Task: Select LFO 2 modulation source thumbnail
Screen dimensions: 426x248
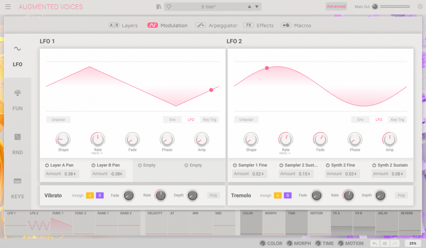Action: pyautogui.click(x=39, y=222)
